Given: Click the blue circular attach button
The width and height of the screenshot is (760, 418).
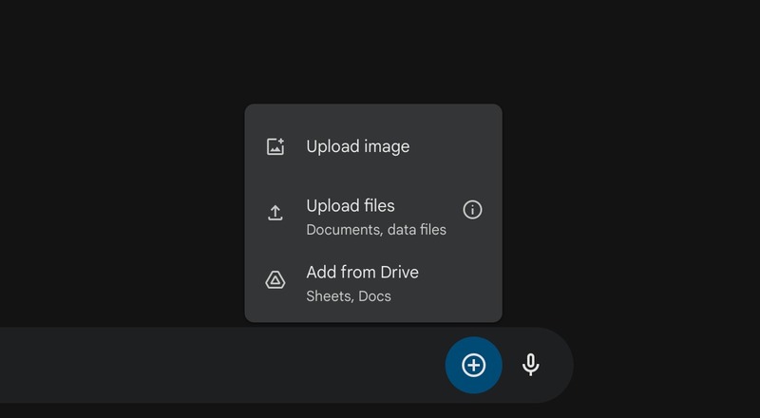Looking at the screenshot, I should [473, 365].
